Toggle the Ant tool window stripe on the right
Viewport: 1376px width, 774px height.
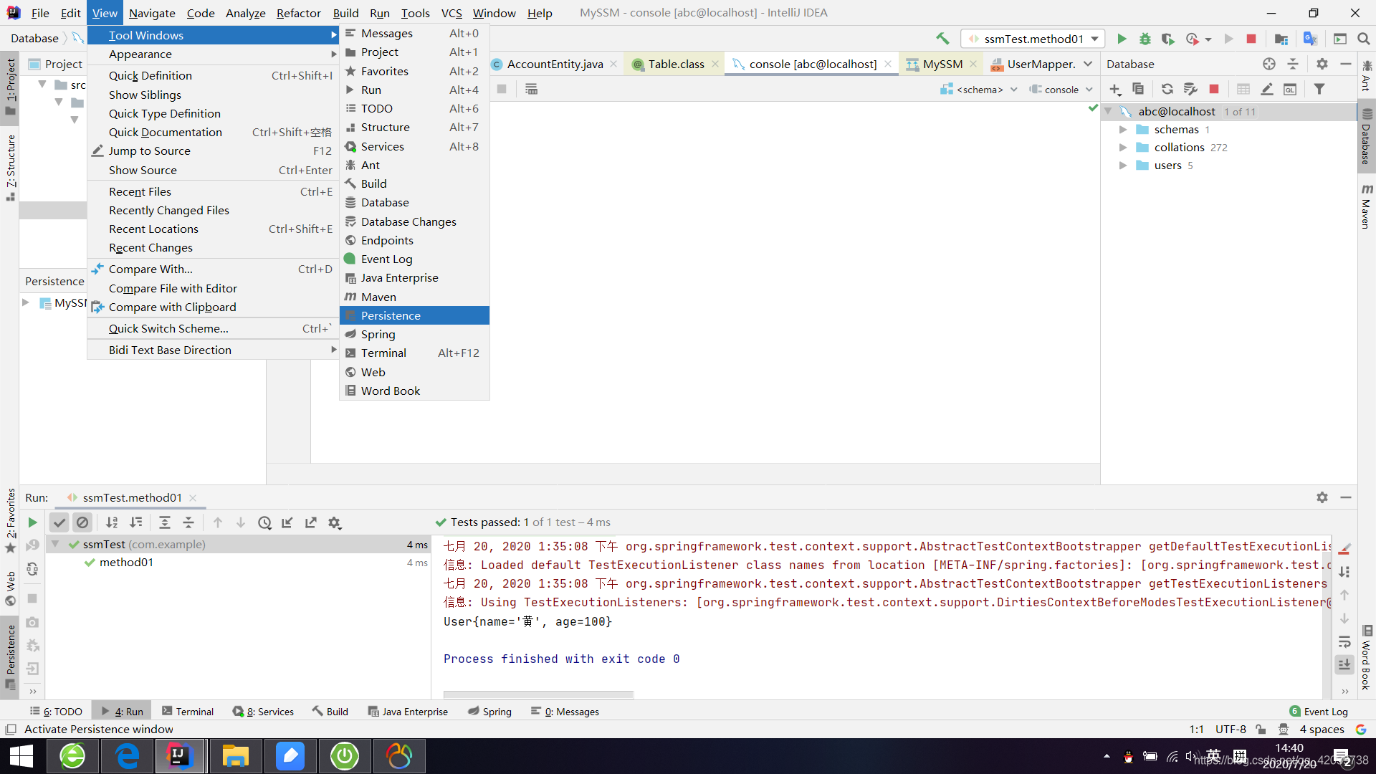(x=1366, y=76)
